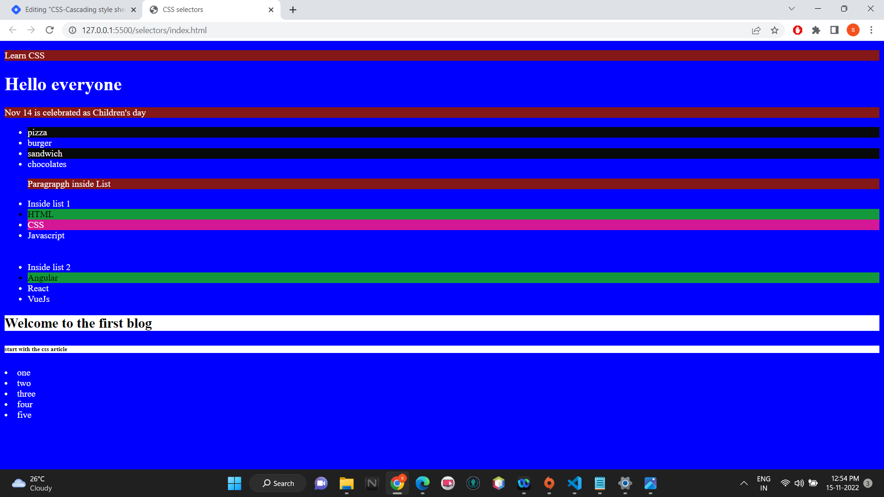Open the Chrome profile avatar
The image size is (884, 497).
point(853,30)
